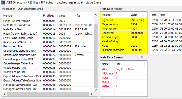Viewport: 182px width, 99px height.
Task: Select the 'Minor Runtime Version' row
Action: [x=48, y=21]
